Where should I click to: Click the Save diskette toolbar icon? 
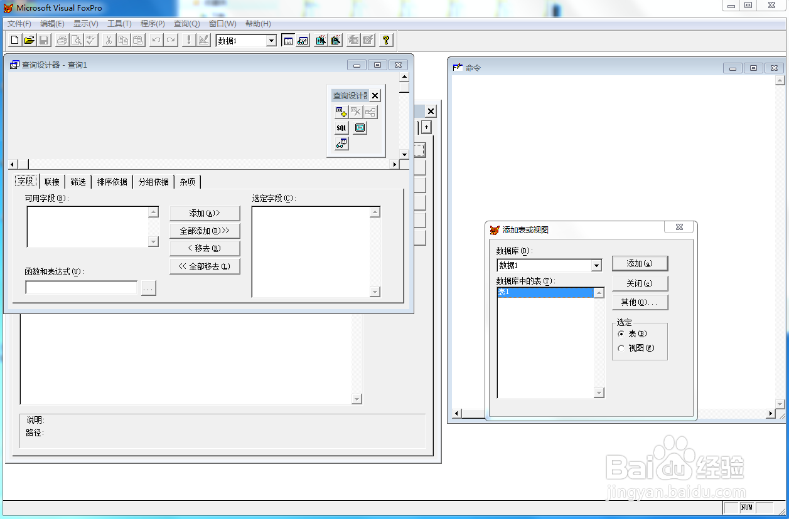point(44,41)
